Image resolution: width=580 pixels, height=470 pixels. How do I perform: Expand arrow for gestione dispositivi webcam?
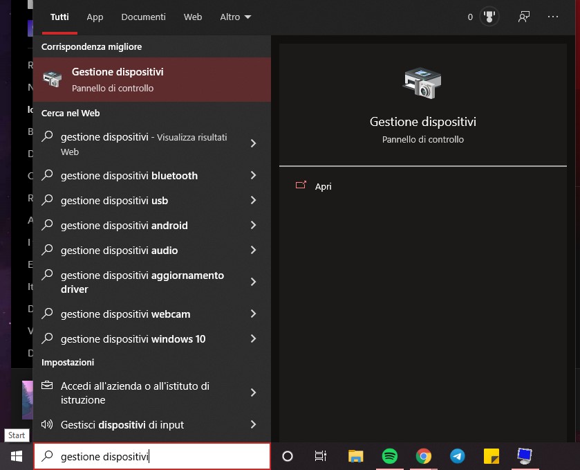pyautogui.click(x=253, y=314)
